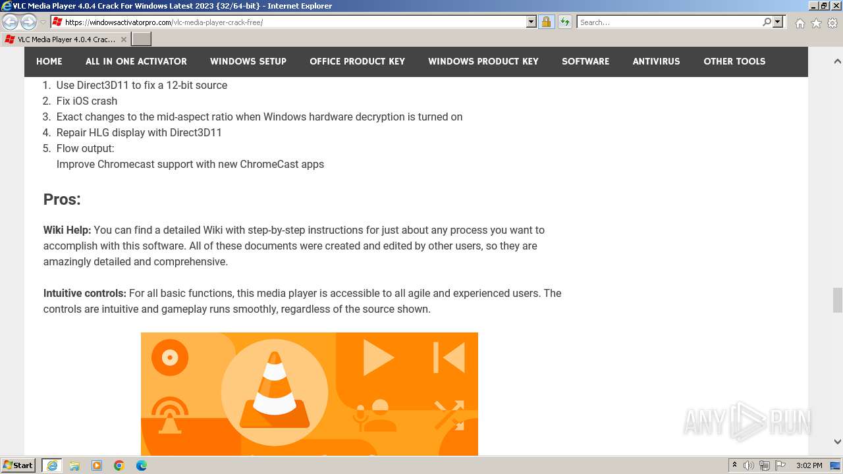Click the 'Intuitive controls:' bold text
This screenshot has width=843, height=474.
85,293
